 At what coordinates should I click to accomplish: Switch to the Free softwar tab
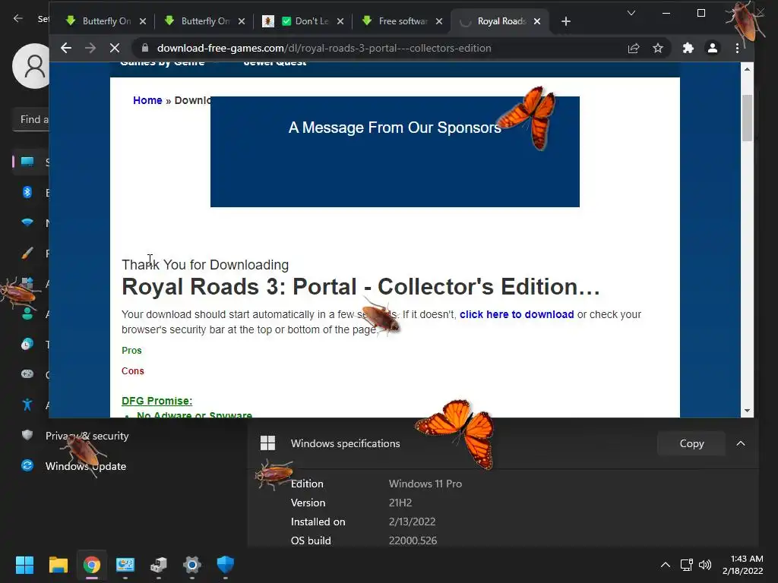click(395, 21)
